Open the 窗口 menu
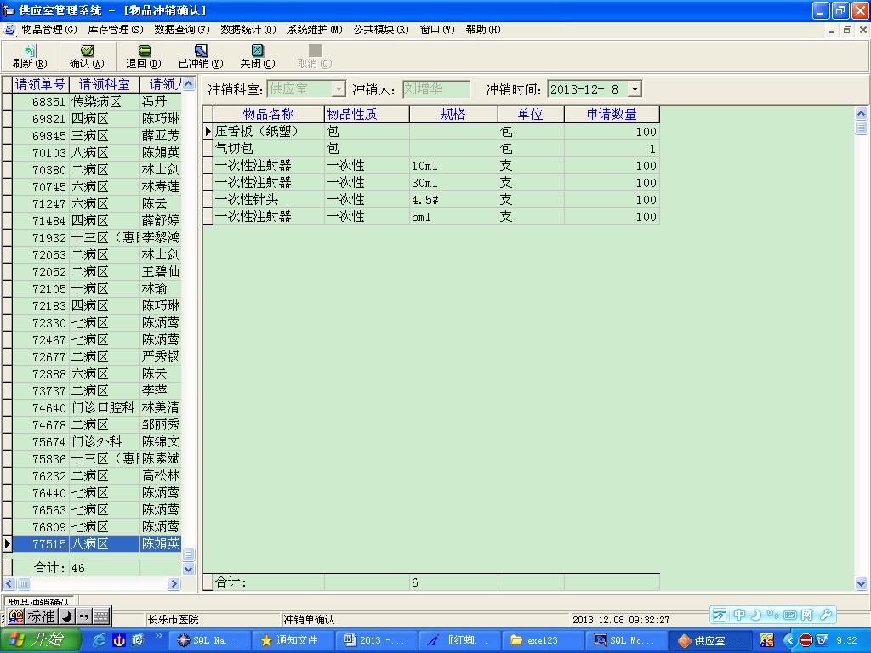This screenshot has width=871, height=653. point(437,30)
